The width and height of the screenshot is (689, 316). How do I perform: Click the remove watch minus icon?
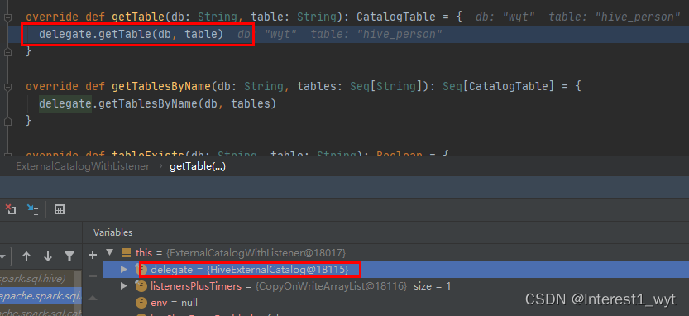point(93,276)
